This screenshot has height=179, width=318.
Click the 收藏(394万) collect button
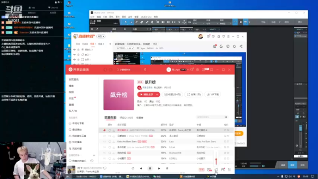point(173,94)
